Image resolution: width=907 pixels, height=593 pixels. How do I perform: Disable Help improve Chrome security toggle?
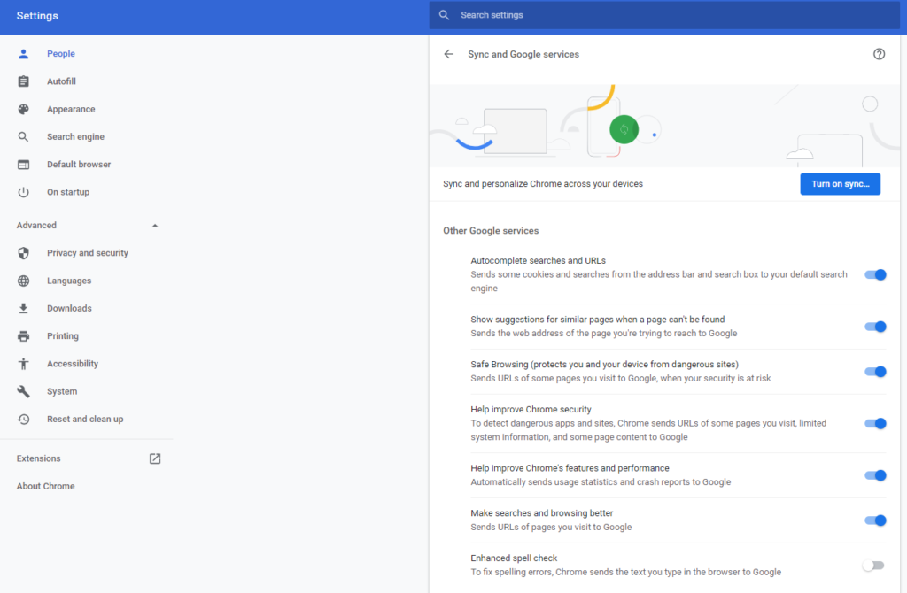875,424
